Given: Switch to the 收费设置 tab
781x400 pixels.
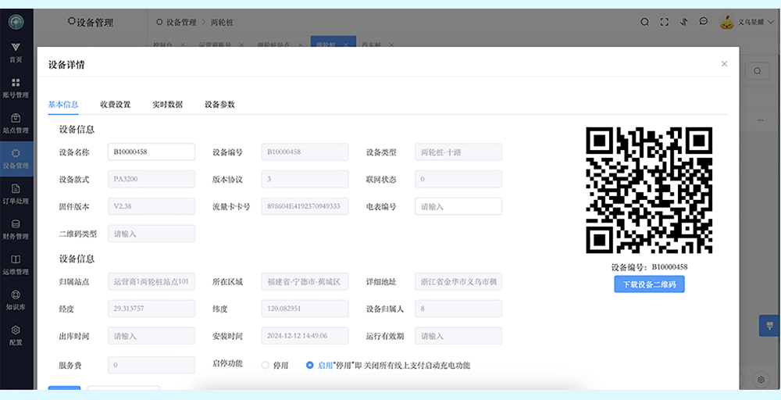Looking at the screenshot, I should [115, 105].
